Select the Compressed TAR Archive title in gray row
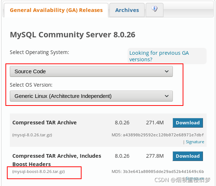Screen dimensions: 216x186 [45, 123]
